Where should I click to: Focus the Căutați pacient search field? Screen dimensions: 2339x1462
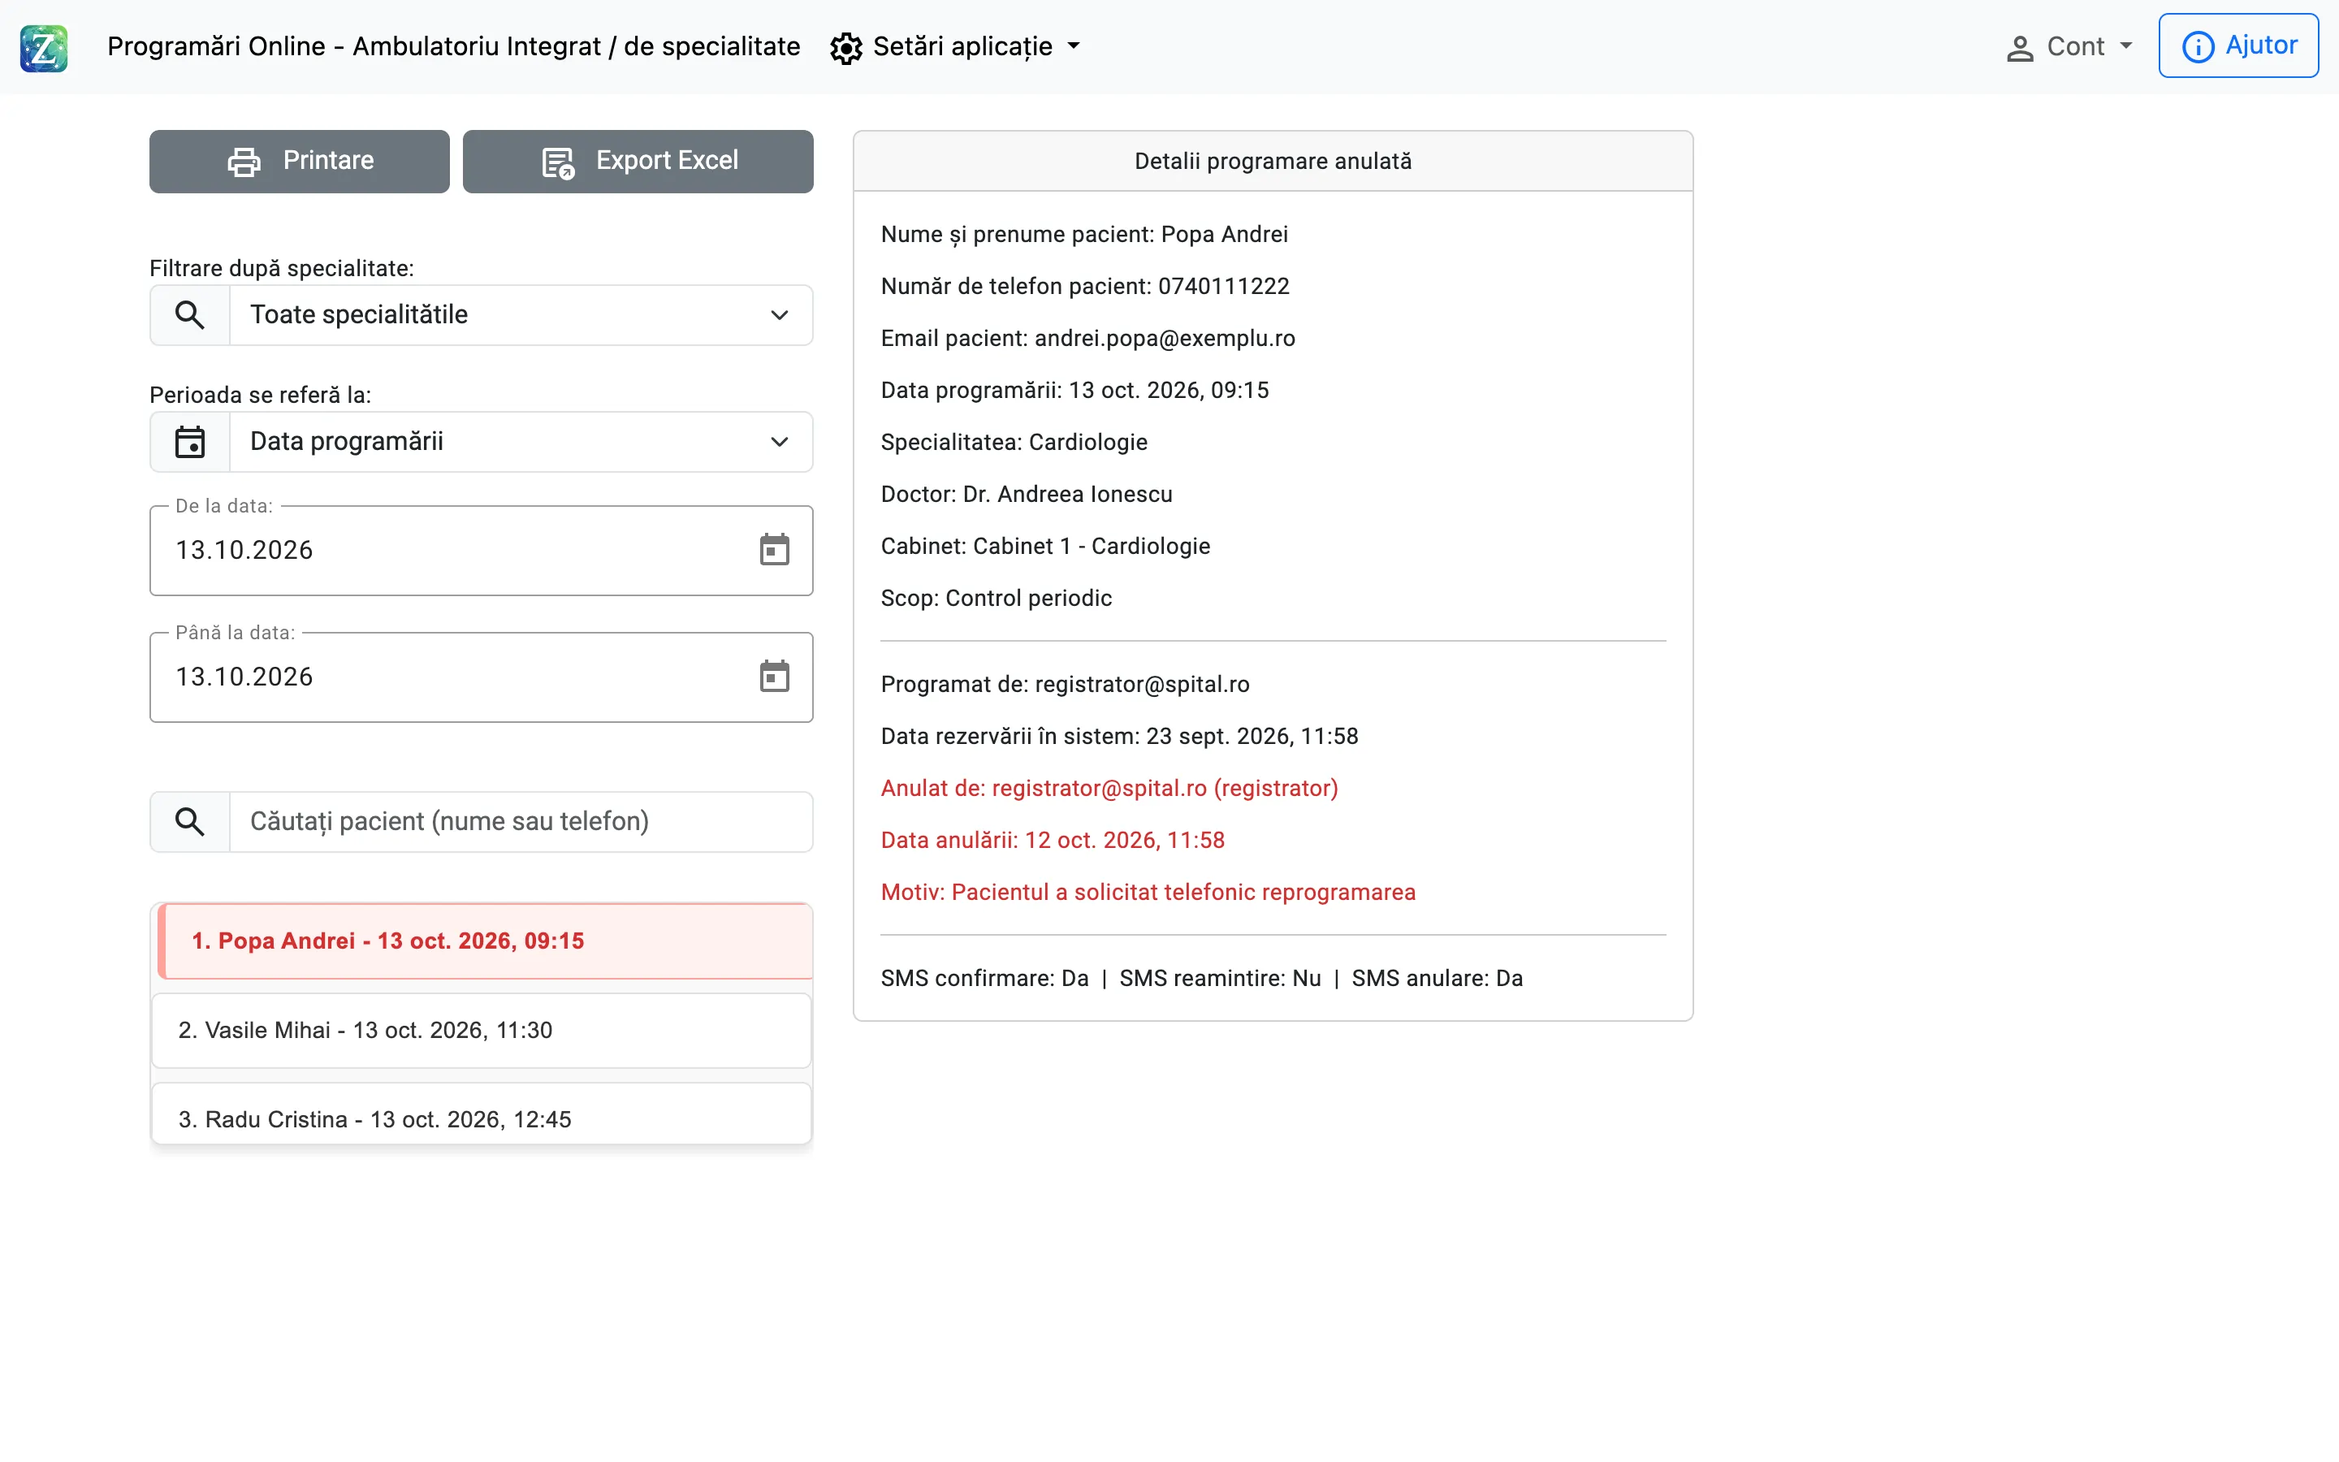coord(521,822)
